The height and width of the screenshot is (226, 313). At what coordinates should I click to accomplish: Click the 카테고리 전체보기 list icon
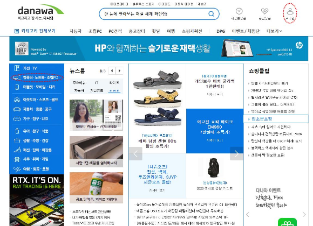17,31
